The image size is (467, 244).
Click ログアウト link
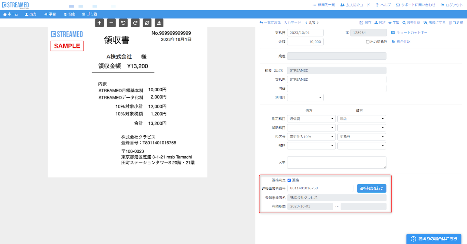pos(452,5)
